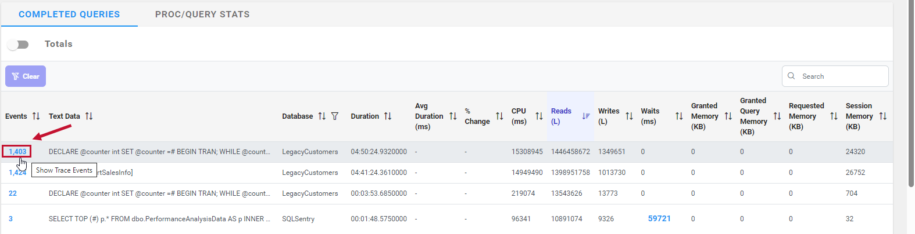
Task: Click sort arrows for CPU (ms)
Action: click(539, 116)
